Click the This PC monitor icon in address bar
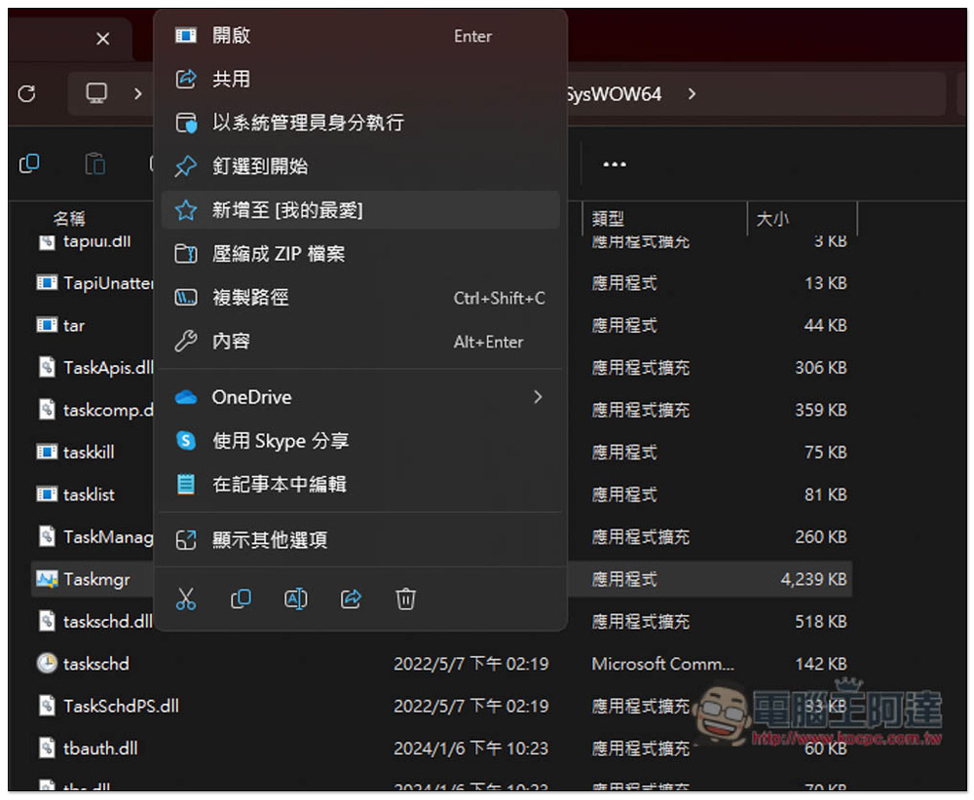 pyautogui.click(x=96, y=93)
